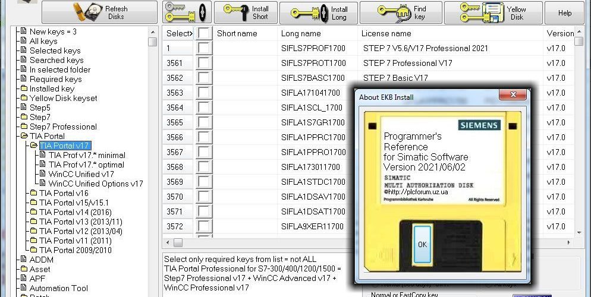591x297 pixels.
Task: Click the two-keys button left of Install Short
Action: [x=186, y=12]
